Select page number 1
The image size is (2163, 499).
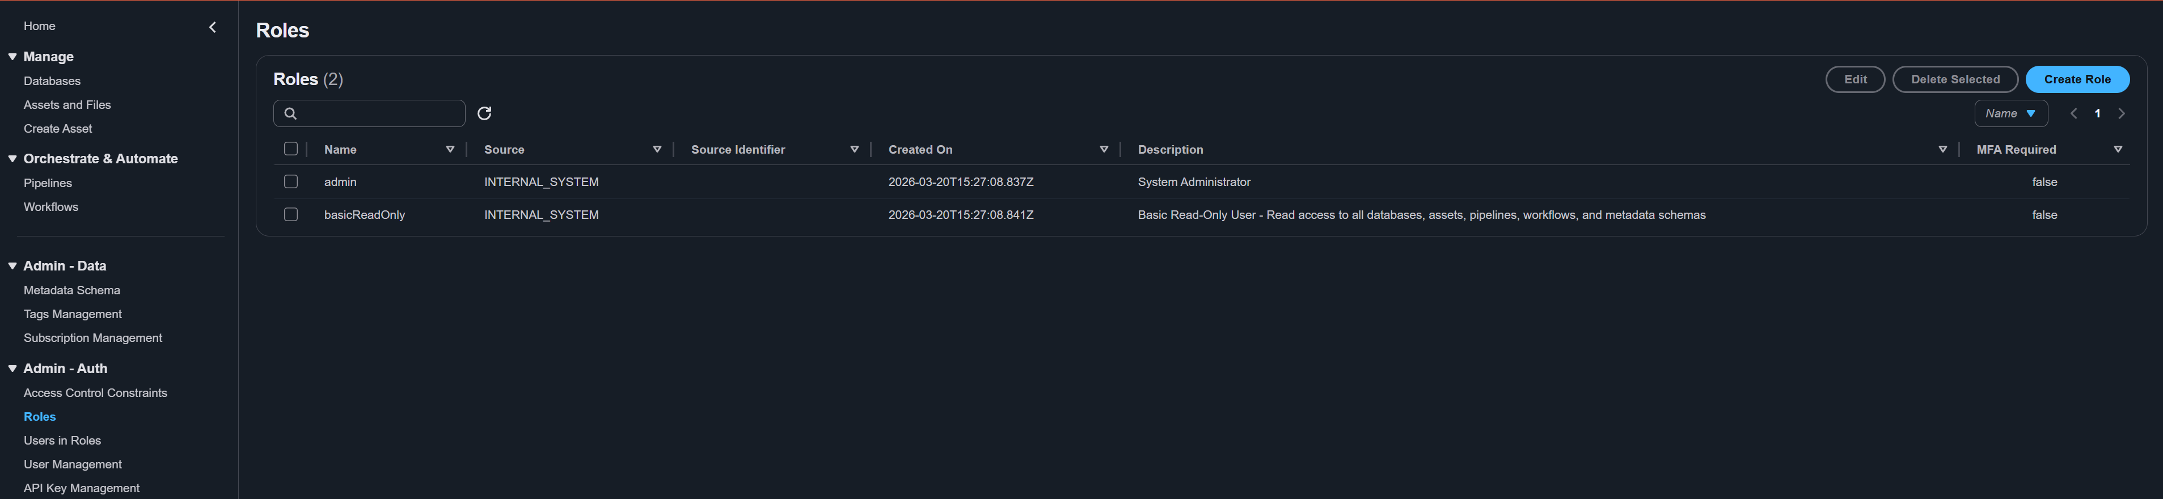[2098, 113]
